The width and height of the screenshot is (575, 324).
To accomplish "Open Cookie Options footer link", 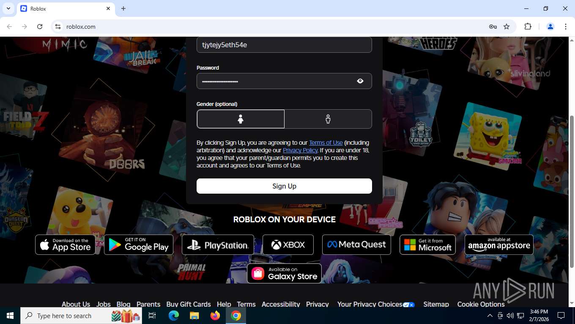I will point(481,304).
